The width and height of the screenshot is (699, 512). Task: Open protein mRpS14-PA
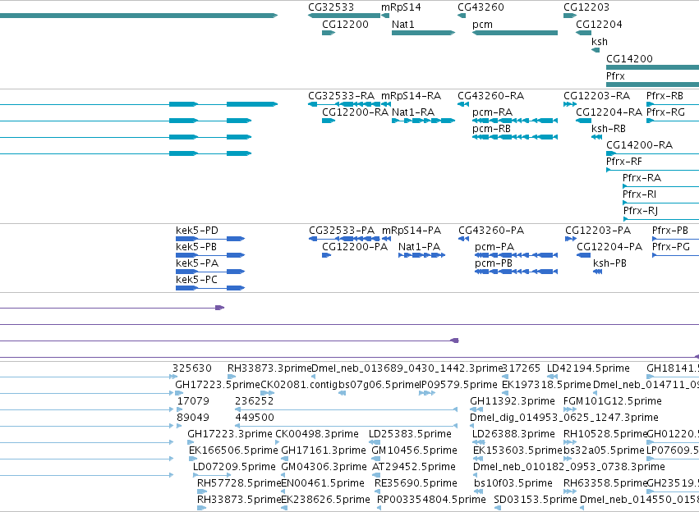coord(411,231)
